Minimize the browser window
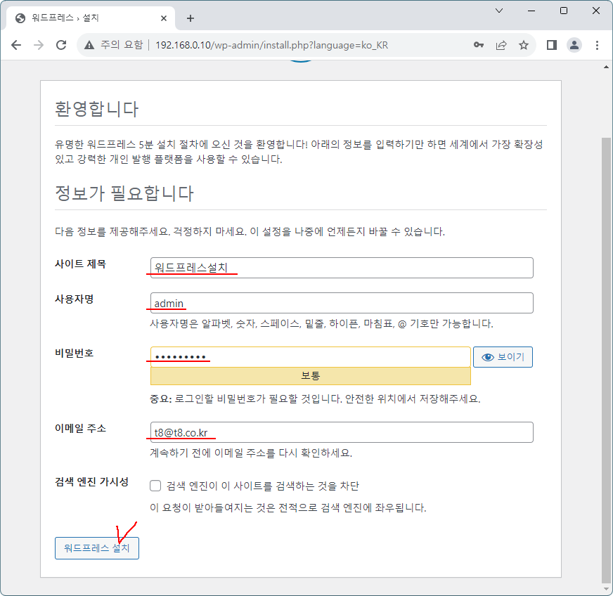Viewport: 613px width, 596px height. click(531, 11)
